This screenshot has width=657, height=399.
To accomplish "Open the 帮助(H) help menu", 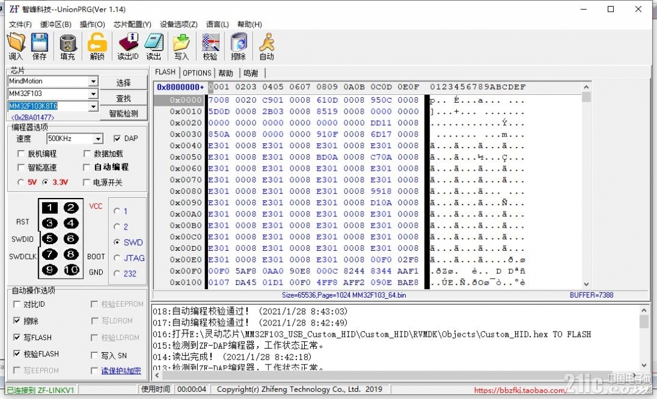I will 249,24.
